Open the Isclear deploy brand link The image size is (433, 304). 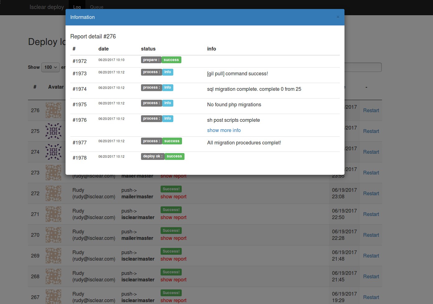tap(47, 7)
